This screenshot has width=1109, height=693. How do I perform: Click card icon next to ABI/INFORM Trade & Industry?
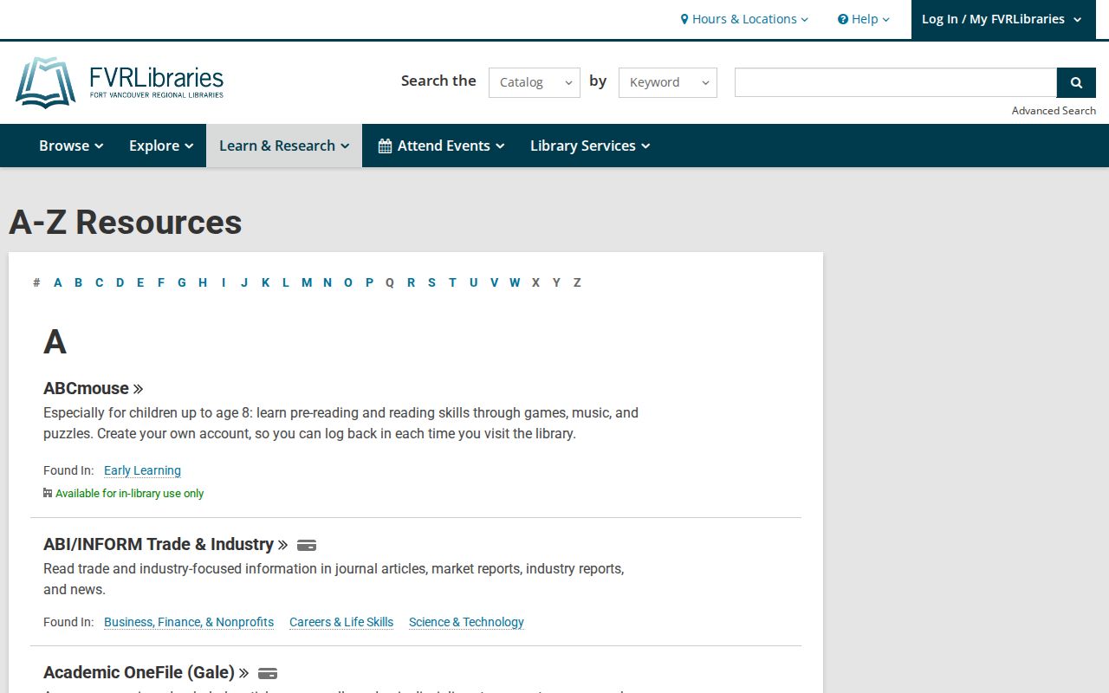coord(307,545)
